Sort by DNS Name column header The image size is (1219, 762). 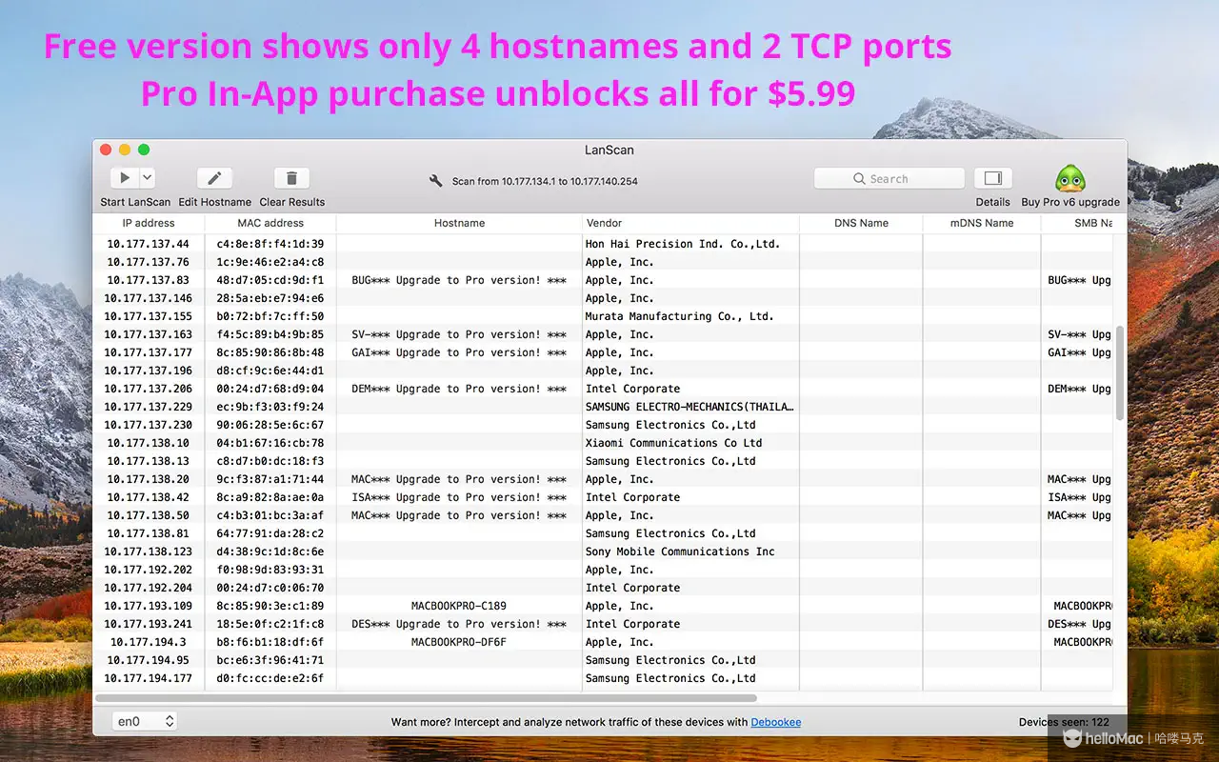click(x=861, y=223)
